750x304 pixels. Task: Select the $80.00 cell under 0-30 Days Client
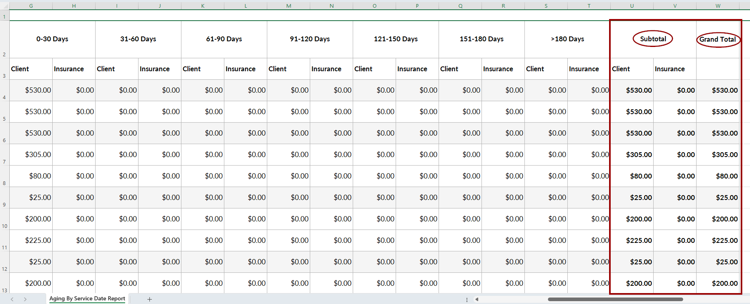(31, 176)
